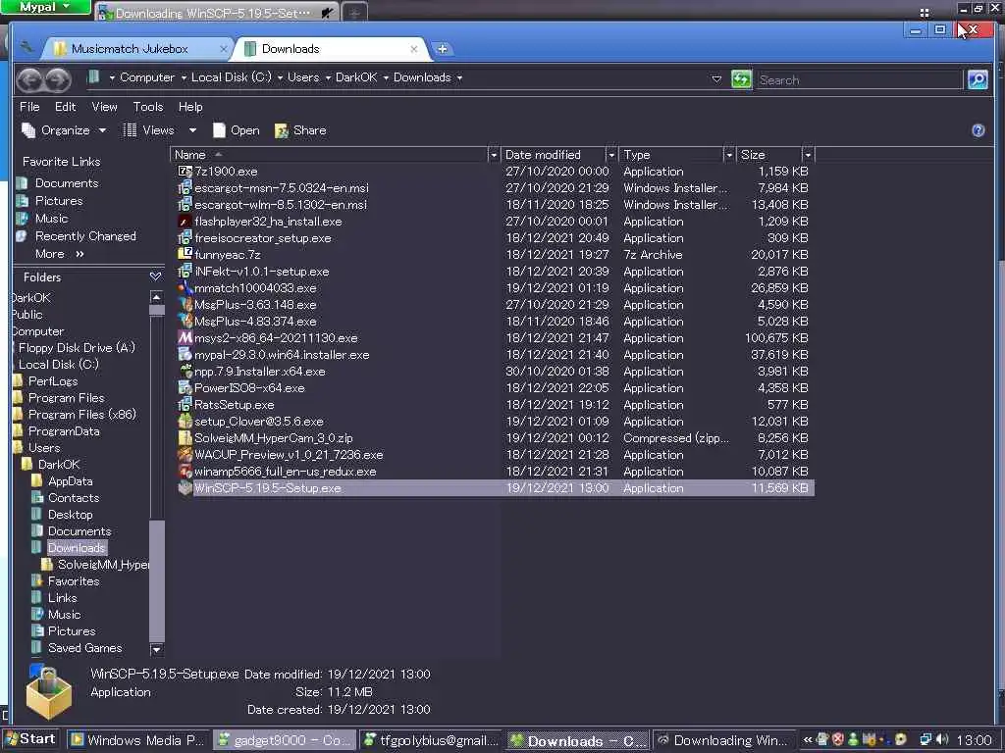Click the wrench icon left of tabs
Screen dimensions: 1005x753
pyautogui.click(x=26, y=47)
